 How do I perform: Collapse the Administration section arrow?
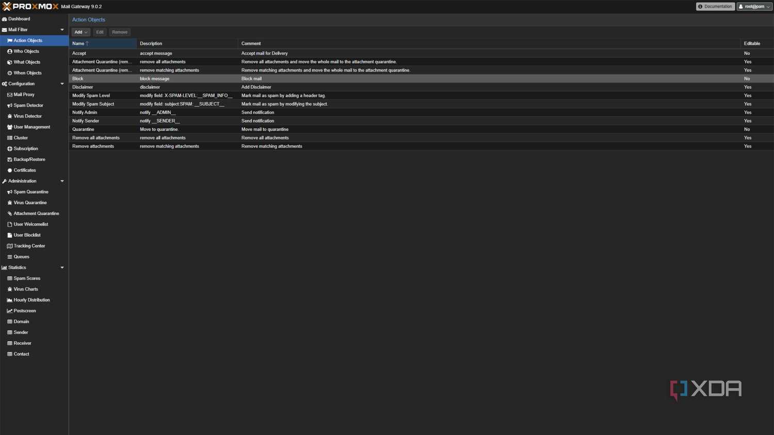pyautogui.click(x=62, y=181)
